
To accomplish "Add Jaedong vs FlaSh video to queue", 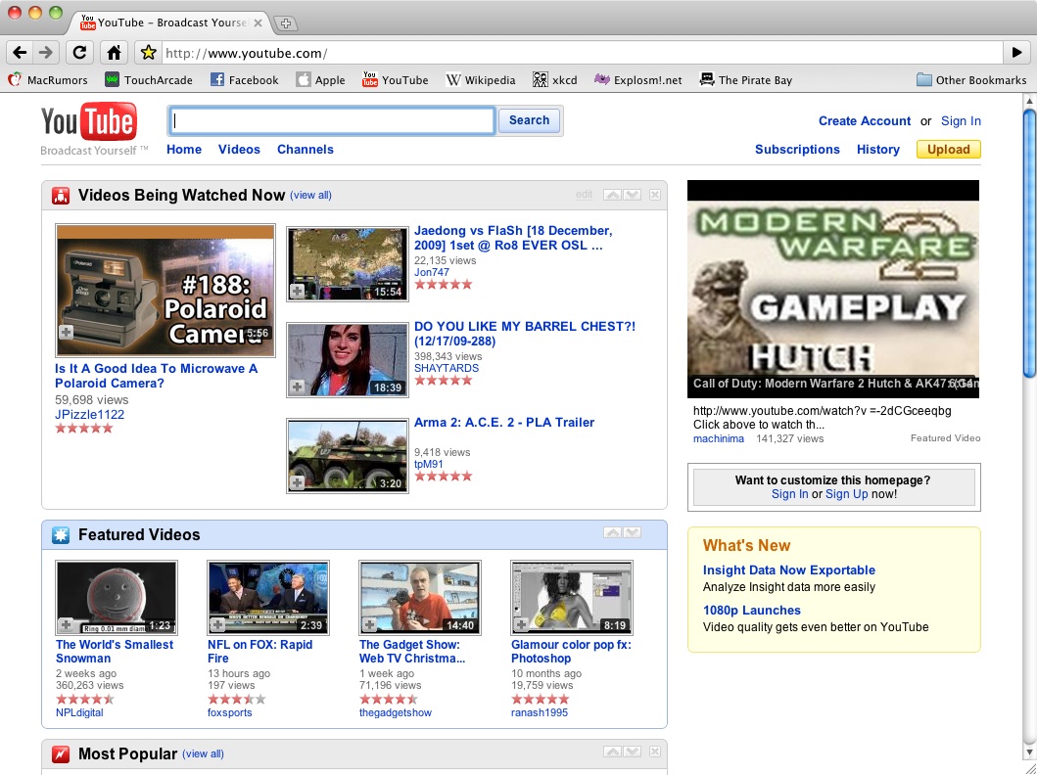I will [297, 292].
